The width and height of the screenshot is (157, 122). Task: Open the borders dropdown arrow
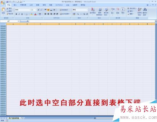[28, 14]
